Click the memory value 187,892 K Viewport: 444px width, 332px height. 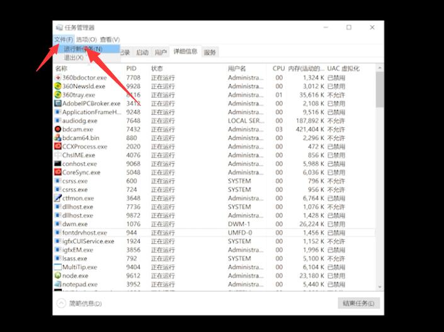pos(310,121)
